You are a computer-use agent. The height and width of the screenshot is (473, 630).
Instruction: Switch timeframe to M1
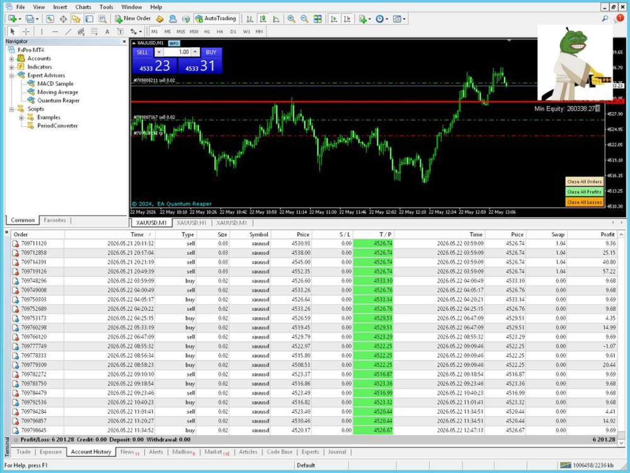(x=155, y=32)
